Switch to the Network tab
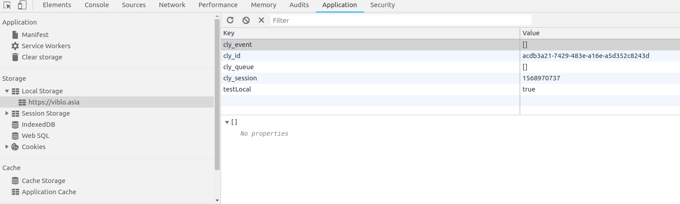 tap(172, 5)
